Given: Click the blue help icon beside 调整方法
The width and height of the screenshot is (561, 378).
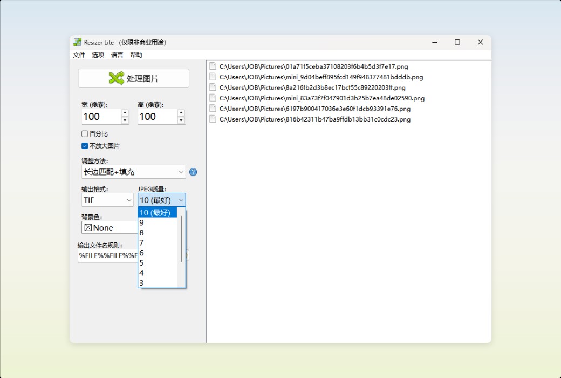Looking at the screenshot, I should pos(193,172).
